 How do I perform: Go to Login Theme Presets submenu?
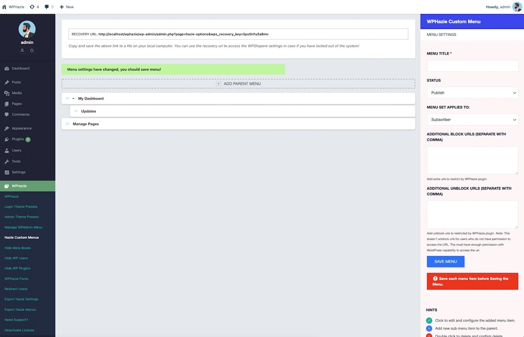21,207
